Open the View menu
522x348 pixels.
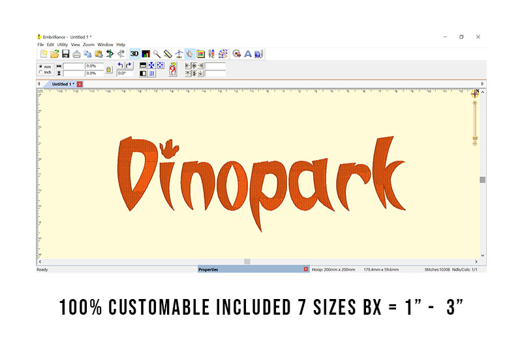75,44
